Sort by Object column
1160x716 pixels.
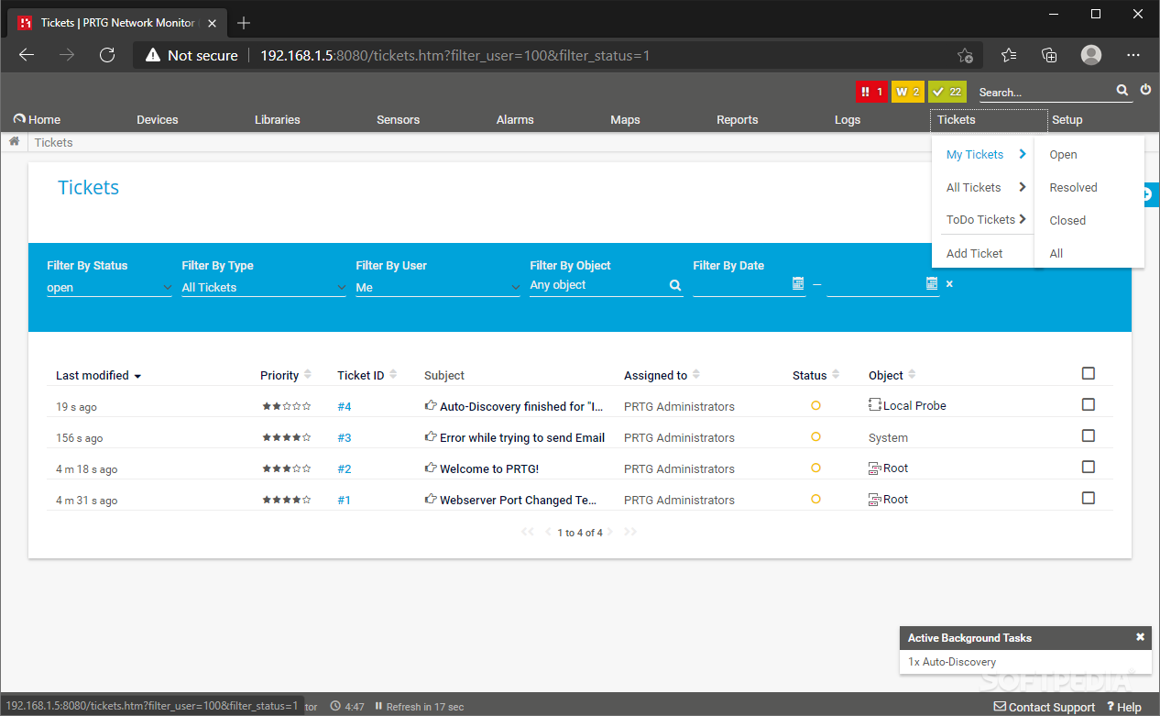(x=892, y=375)
